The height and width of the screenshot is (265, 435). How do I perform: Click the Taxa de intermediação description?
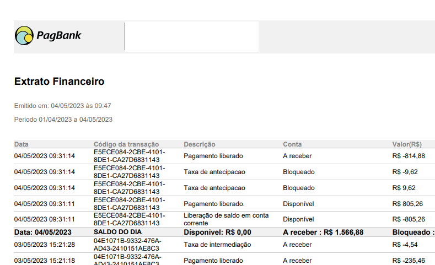[217, 245]
